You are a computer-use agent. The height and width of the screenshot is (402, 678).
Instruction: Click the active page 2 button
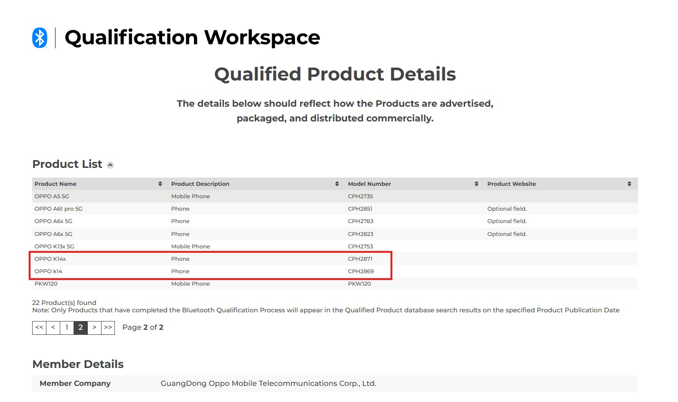(80, 327)
